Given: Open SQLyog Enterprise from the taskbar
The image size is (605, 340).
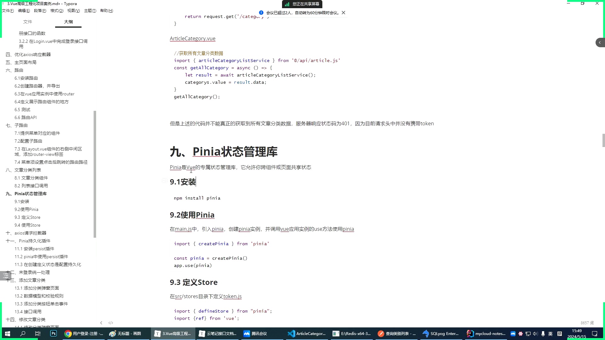Looking at the screenshot, I should coord(441,333).
